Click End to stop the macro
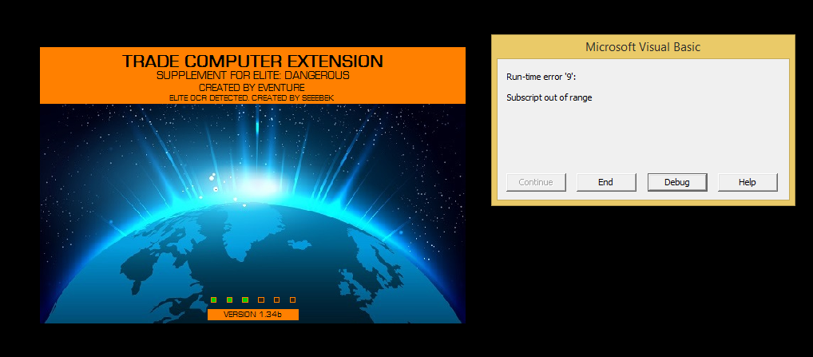Viewport: 813px width, 357px height. 606,182
